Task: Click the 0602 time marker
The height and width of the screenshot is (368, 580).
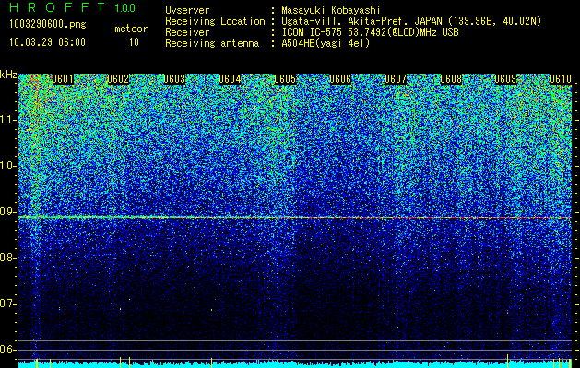Action: [118, 79]
